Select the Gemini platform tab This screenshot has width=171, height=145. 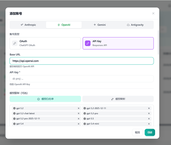pos(100,25)
